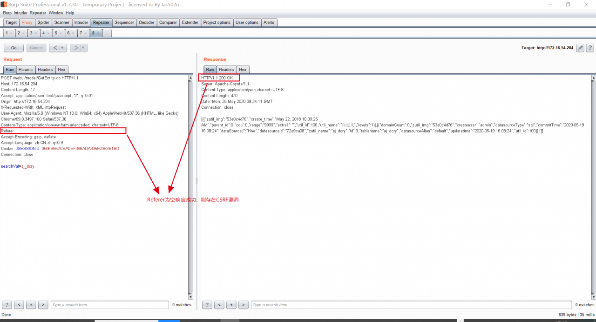Click the request search help button

click(x=7, y=305)
